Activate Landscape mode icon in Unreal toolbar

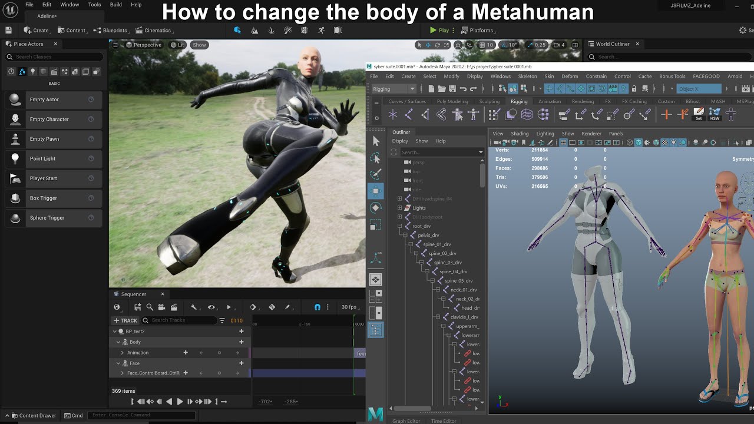[x=254, y=30]
